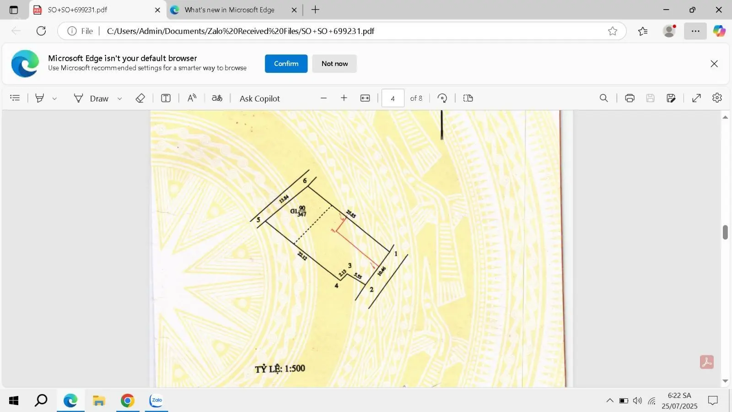The image size is (732, 412).
Task: Open Settings and more menu
Action: click(695, 31)
